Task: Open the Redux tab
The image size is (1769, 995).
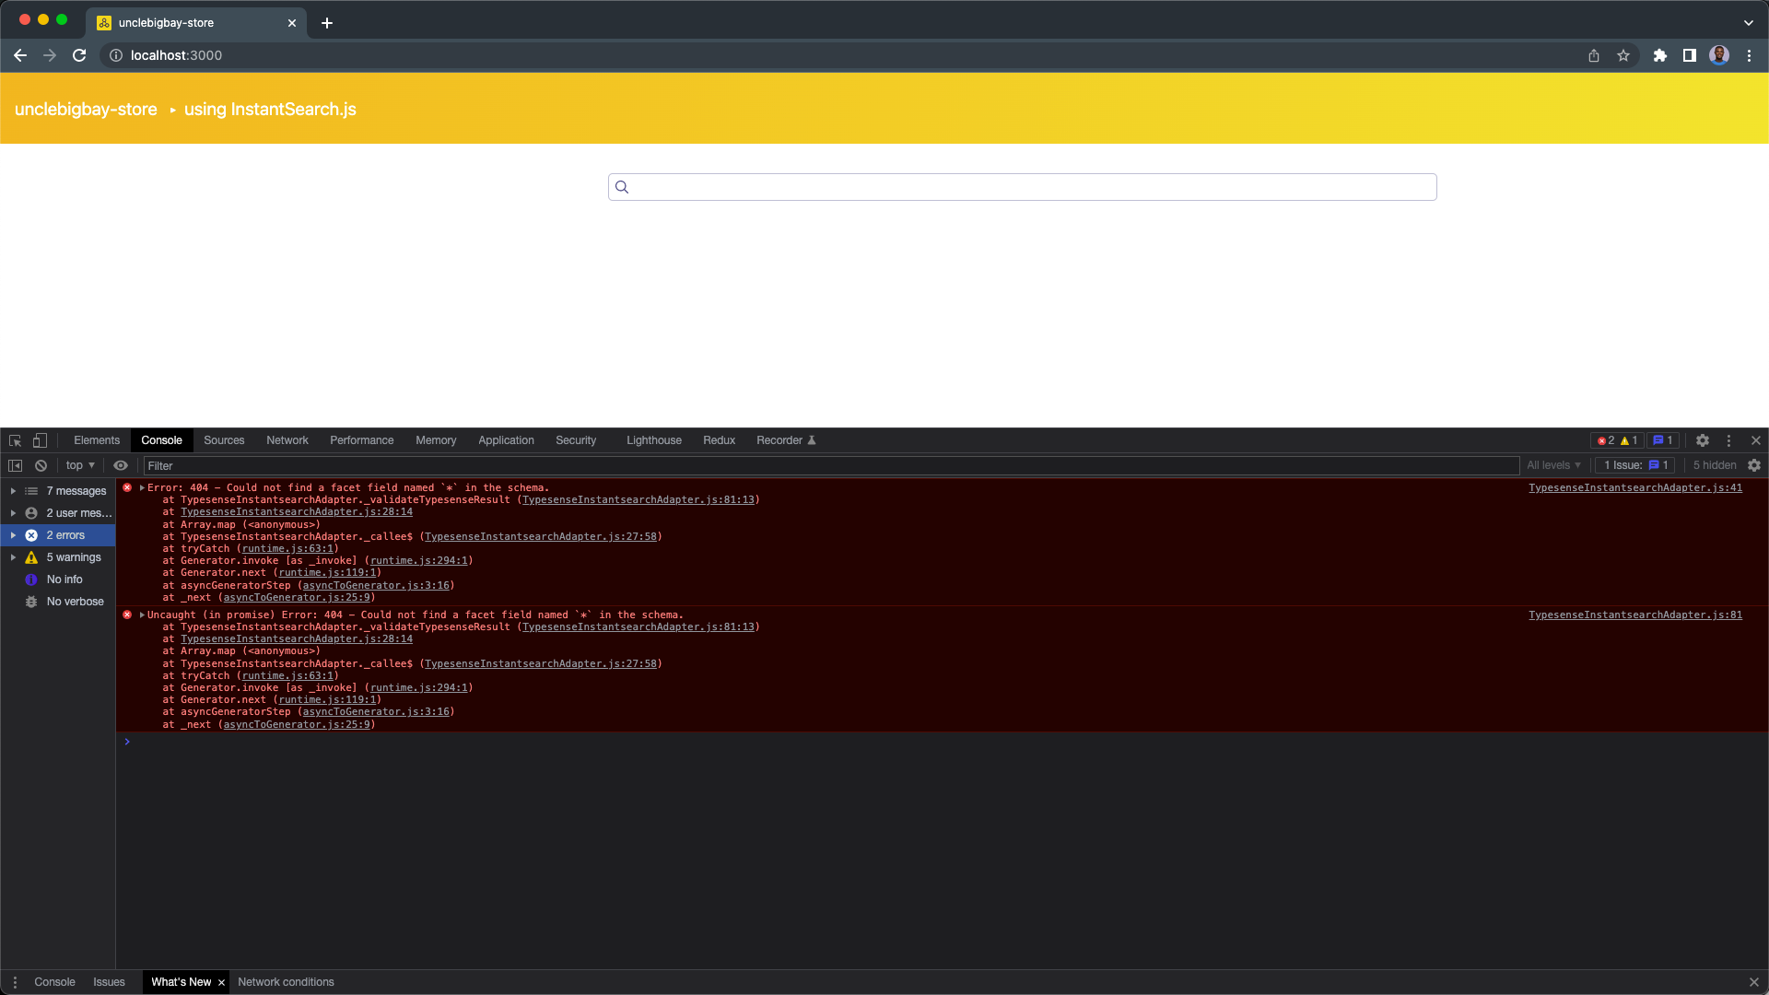Action: point(719,440)
